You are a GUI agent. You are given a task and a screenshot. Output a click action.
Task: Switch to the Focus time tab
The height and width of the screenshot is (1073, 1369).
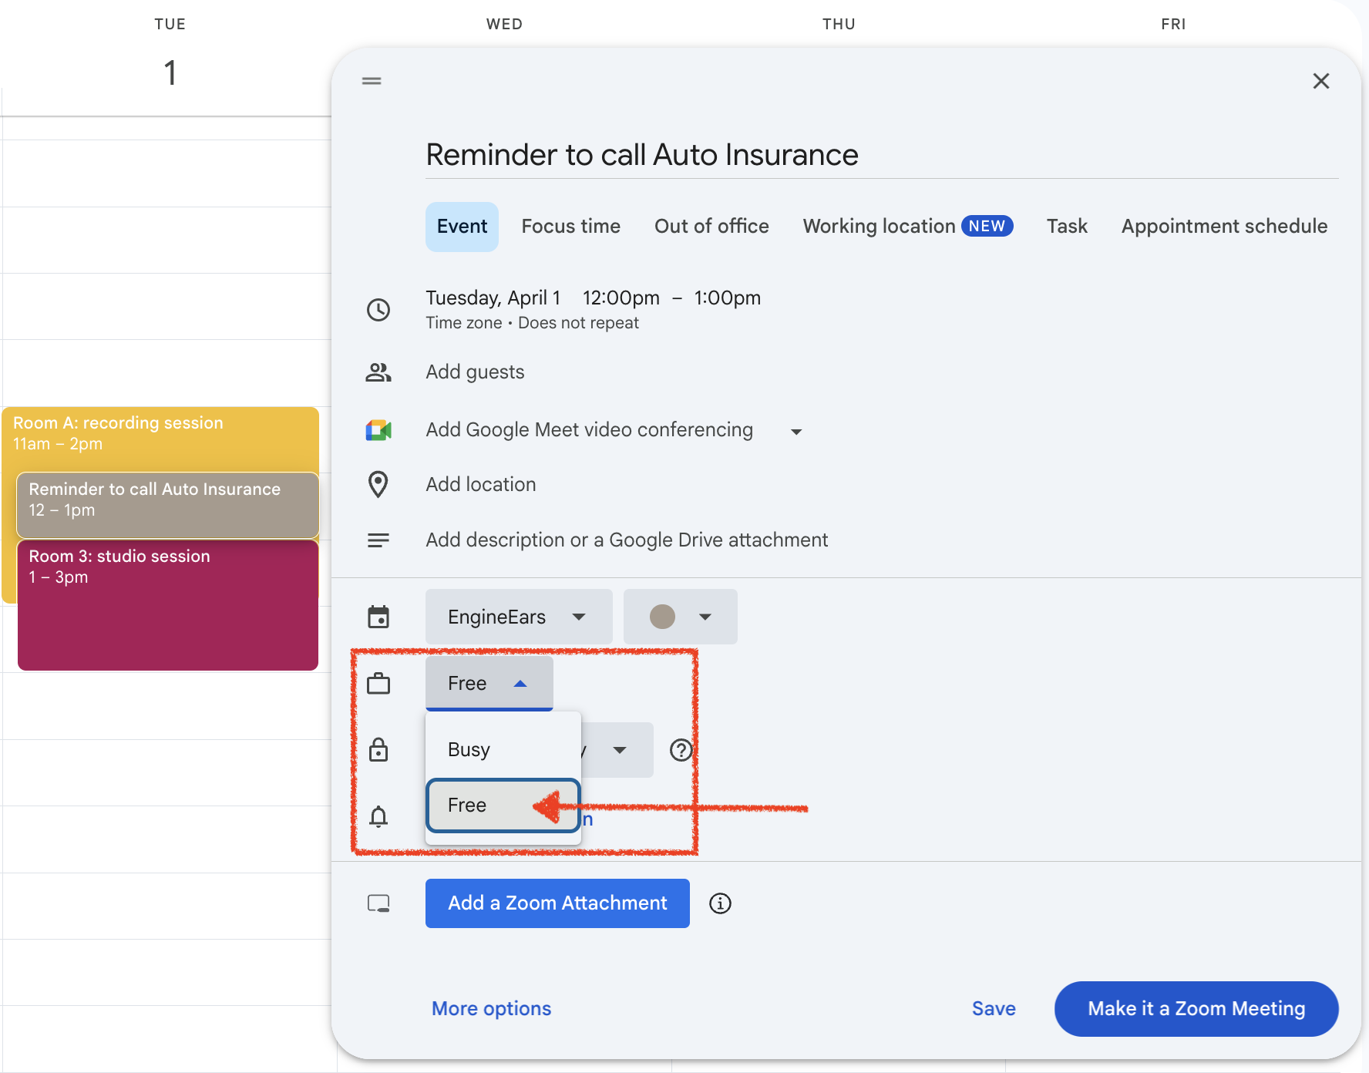[x=570, y=227]
